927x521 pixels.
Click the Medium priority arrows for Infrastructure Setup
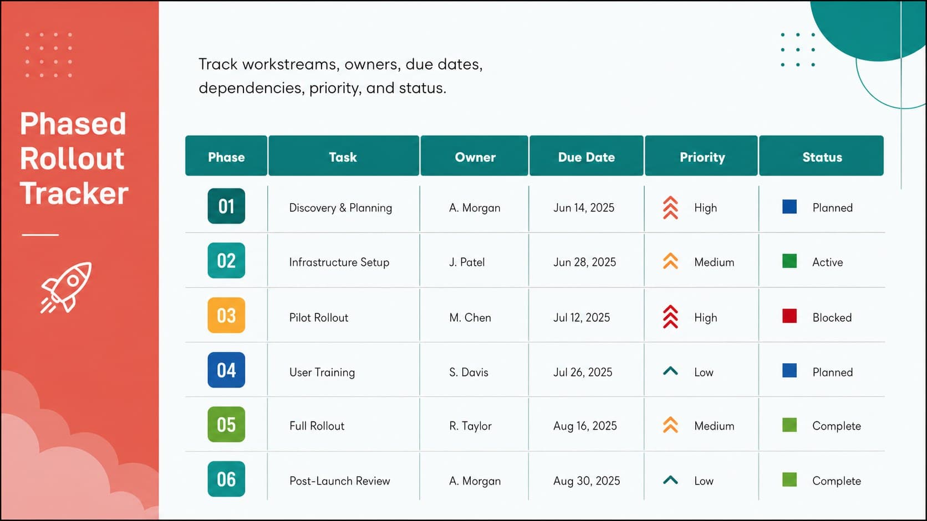670,261
